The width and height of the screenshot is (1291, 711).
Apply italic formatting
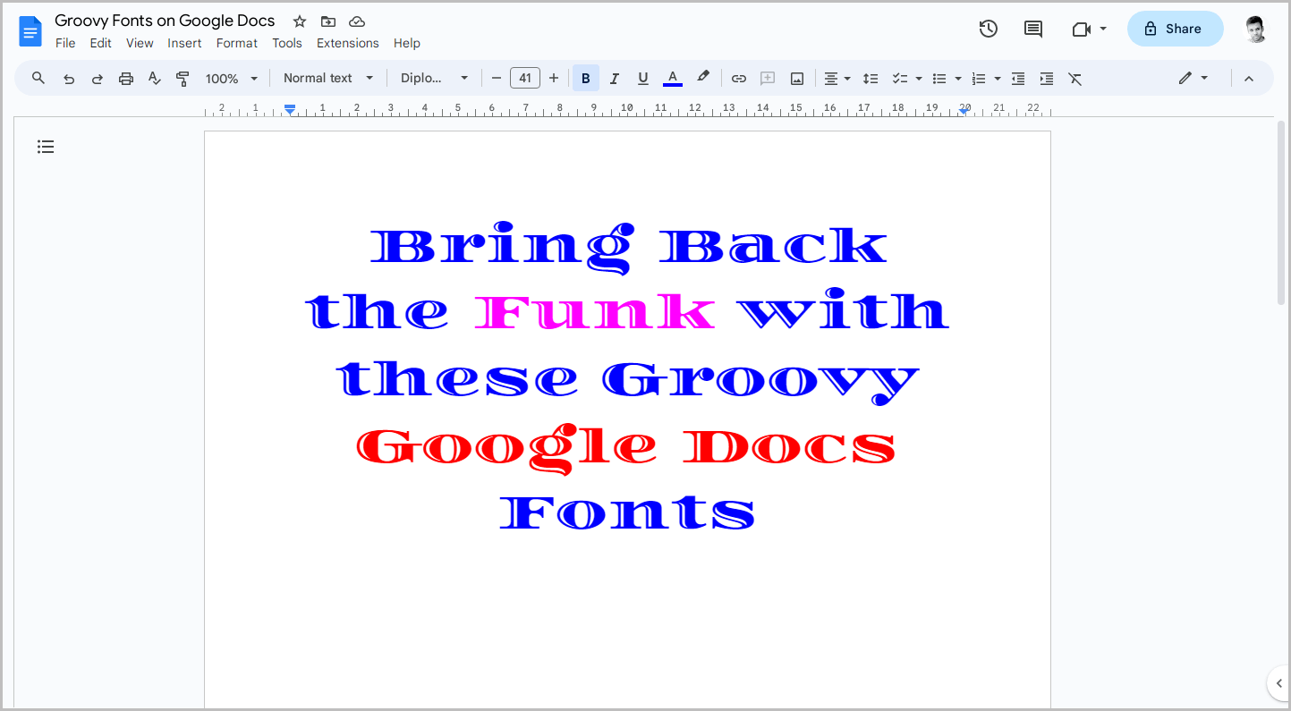click(614, 78)
